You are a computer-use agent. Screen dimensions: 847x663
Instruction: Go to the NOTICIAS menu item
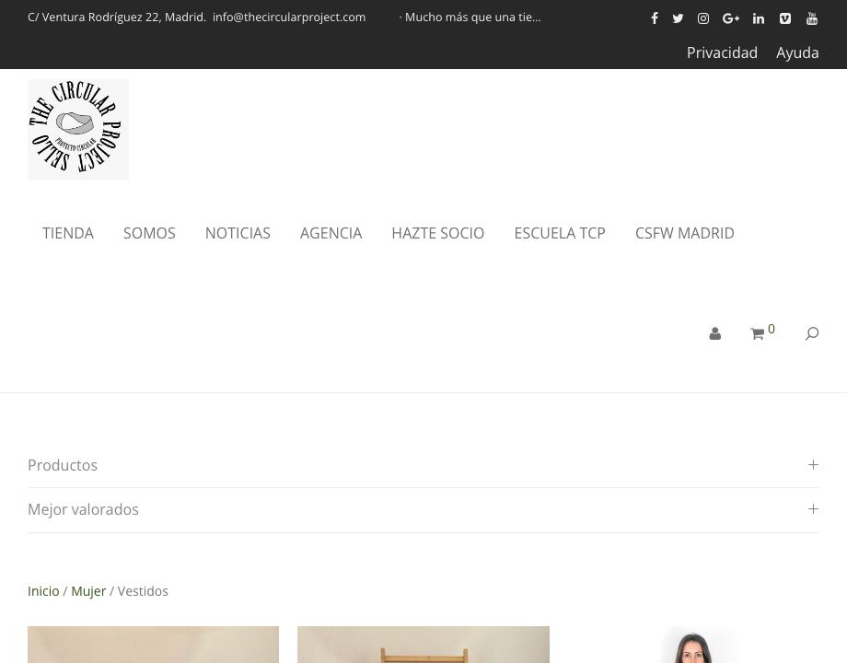point(238,233)
